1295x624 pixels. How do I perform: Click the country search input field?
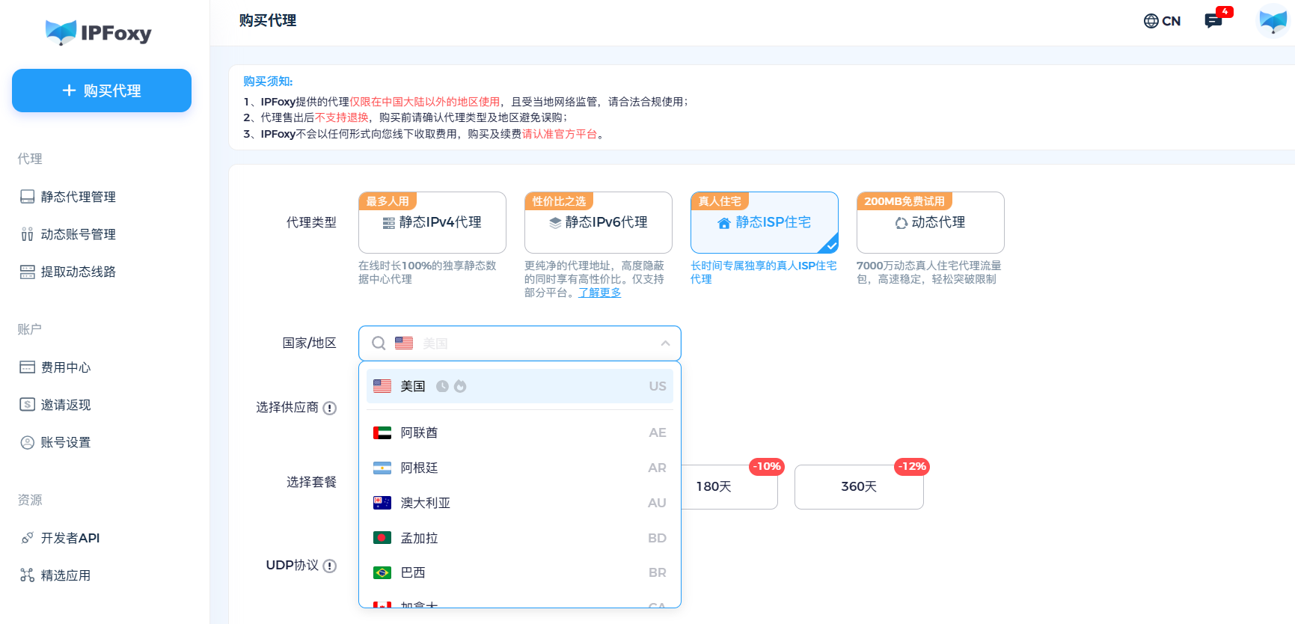click(x=520, y=343)
